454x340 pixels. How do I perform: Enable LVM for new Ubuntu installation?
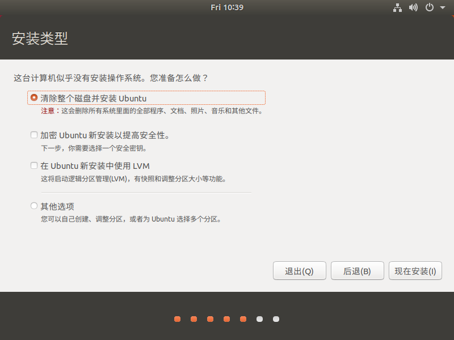34,165
